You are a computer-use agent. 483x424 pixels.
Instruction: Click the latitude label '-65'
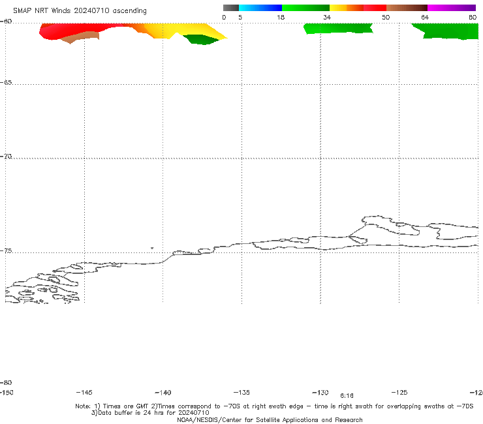[6, 83]
